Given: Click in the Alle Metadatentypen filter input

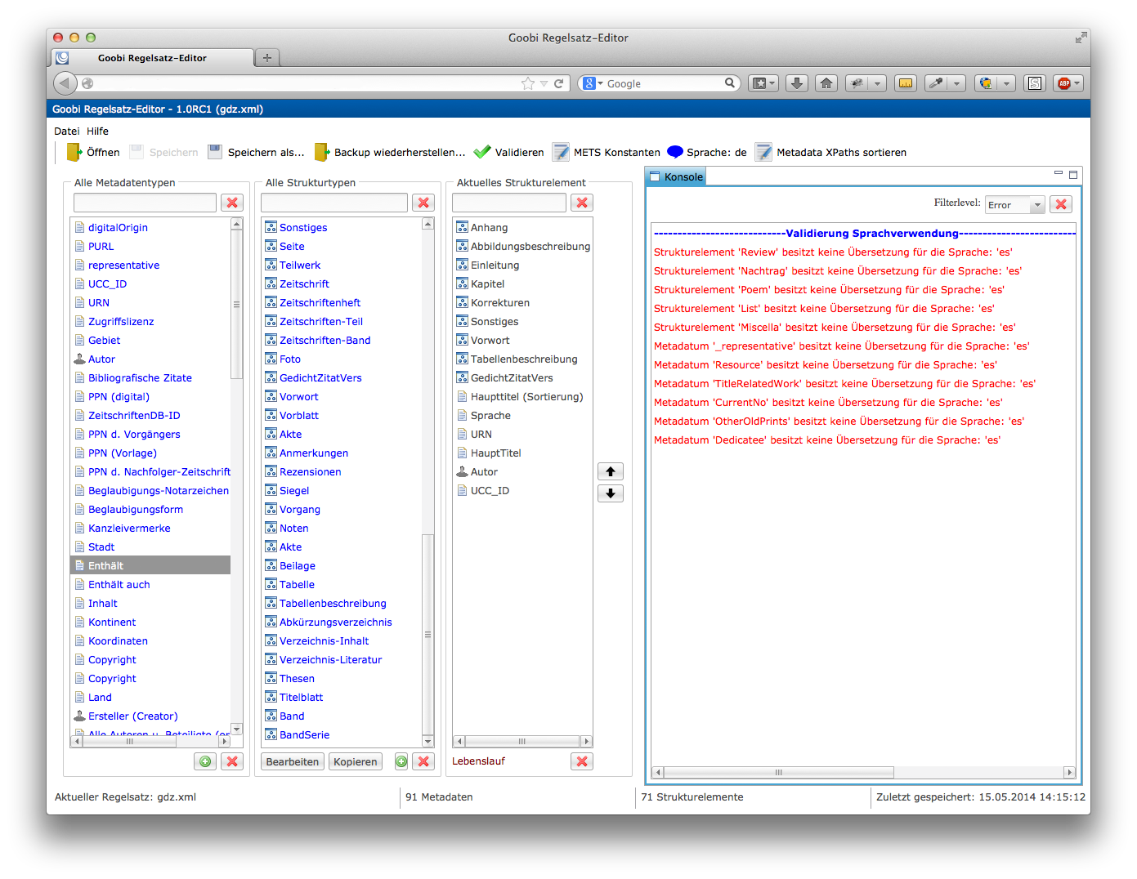Looking at the screenshot, I should click(x=145, y=203).
